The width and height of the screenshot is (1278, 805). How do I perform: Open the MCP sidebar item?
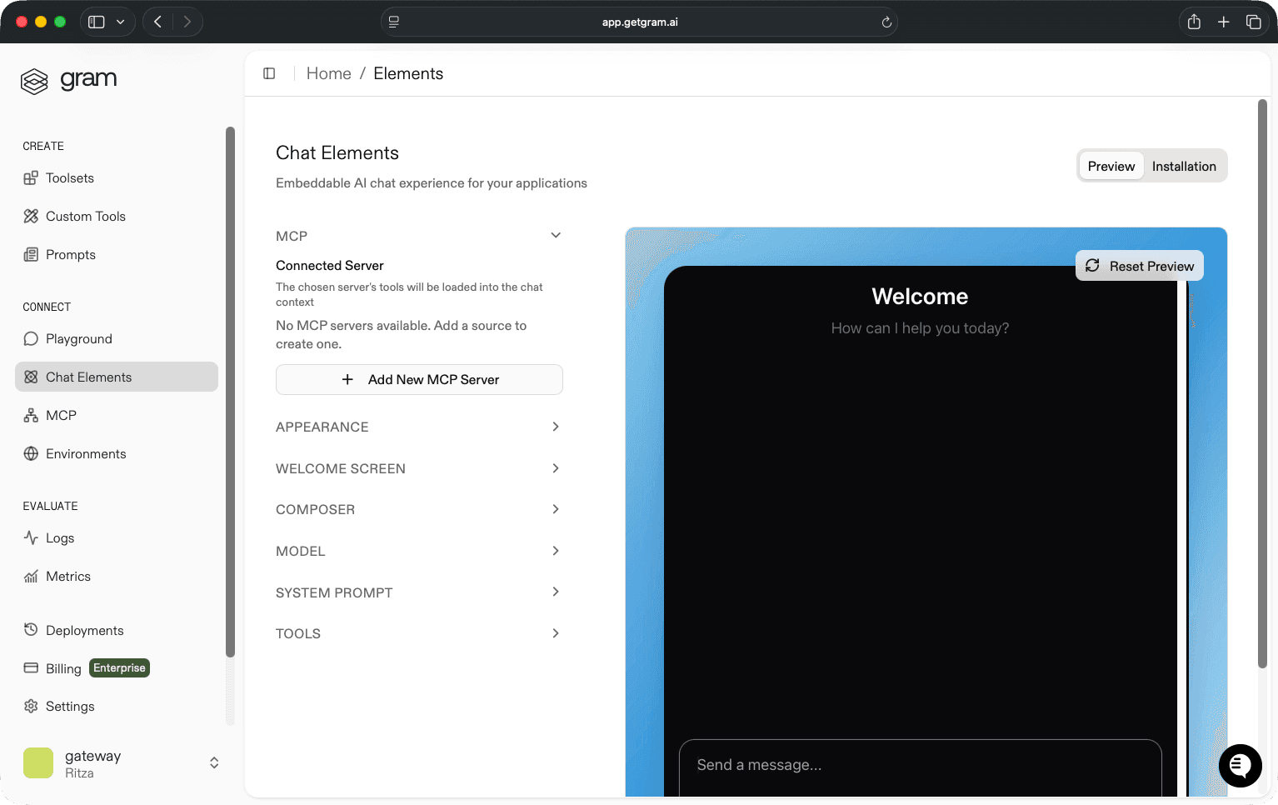[59, 415]
